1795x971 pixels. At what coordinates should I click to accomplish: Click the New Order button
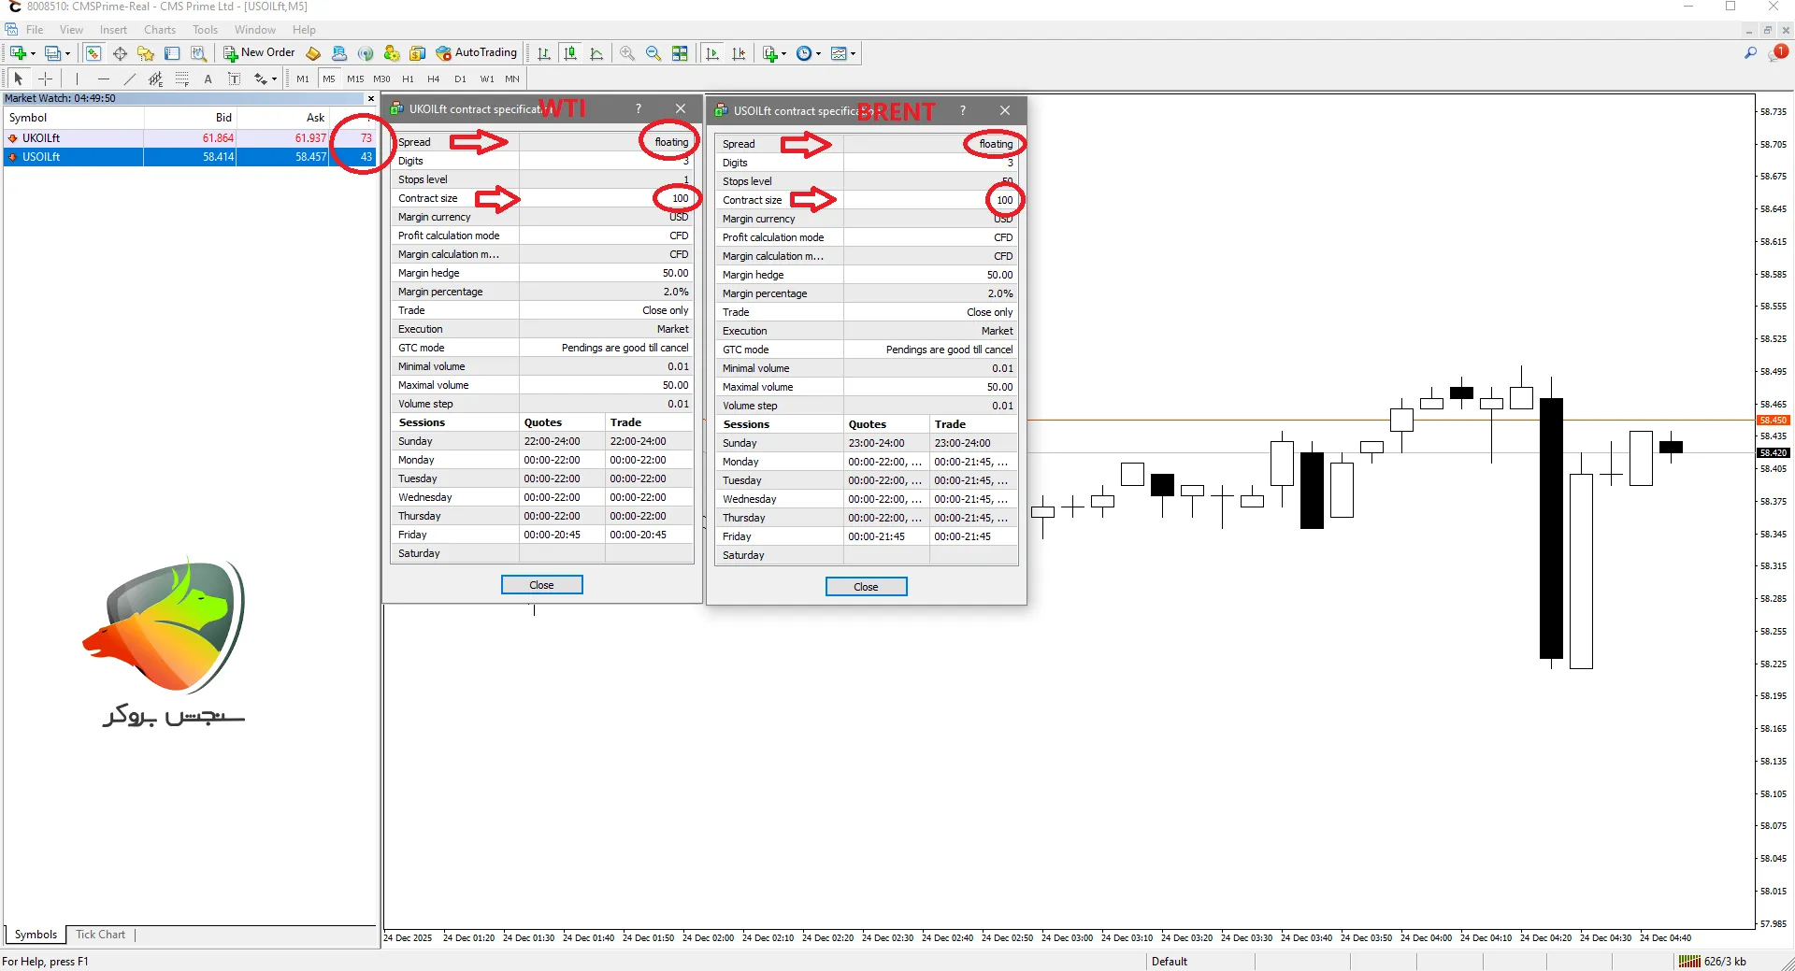(259, 53)
